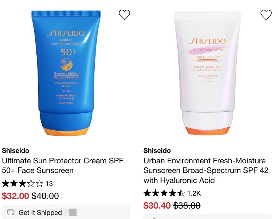
Task: Open the white Urban Environment tube image
Action: coord(207,73)
